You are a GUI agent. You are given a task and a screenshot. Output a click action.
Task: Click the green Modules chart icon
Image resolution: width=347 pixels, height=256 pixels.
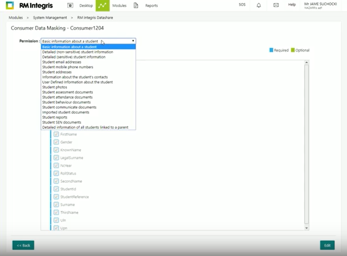[103, 6]
